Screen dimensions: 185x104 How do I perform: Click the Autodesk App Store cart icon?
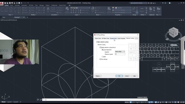tap(163, 3)
